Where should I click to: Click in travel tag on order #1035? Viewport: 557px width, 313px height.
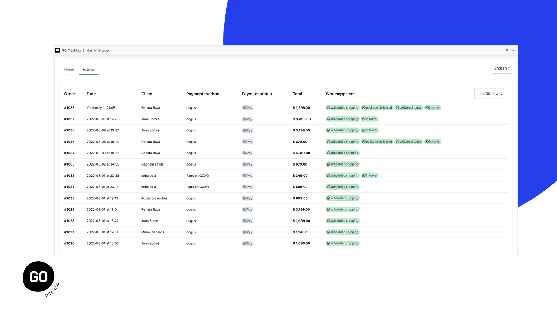[x=433, y=142]
